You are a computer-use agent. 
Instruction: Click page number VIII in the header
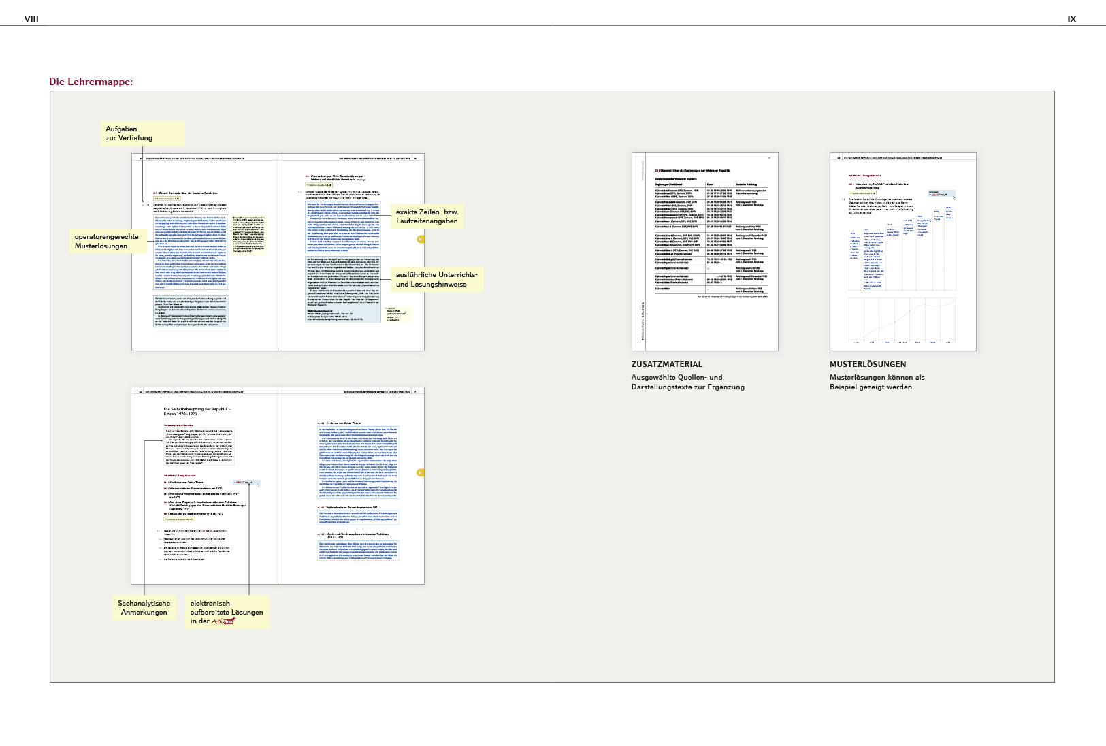[31, 19]
